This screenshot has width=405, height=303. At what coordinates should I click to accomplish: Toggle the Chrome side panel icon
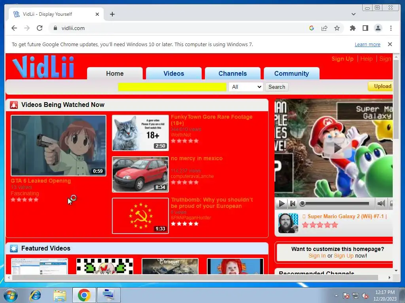point(365,28)
